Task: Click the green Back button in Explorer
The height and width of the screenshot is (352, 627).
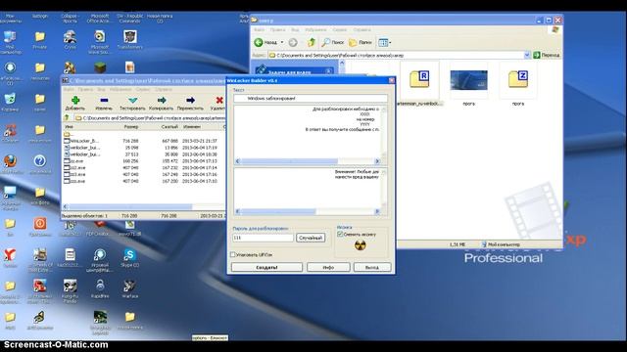Action: coord(259,42)
